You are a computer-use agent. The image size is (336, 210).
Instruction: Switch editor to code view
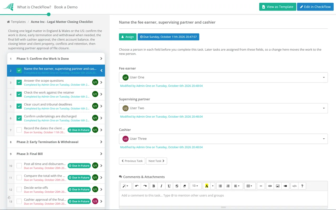(295, 186)
